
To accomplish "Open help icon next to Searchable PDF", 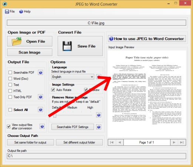I will 41,72.
